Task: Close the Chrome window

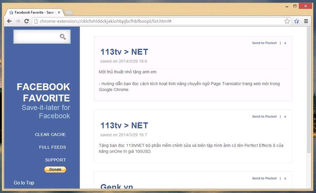Action: (x=306, y=6)
